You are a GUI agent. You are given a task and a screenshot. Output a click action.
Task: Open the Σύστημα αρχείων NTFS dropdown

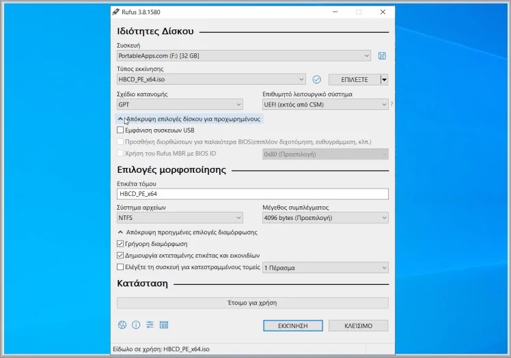180,218
